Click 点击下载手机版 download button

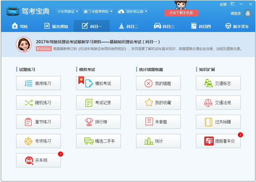[181, 13]
